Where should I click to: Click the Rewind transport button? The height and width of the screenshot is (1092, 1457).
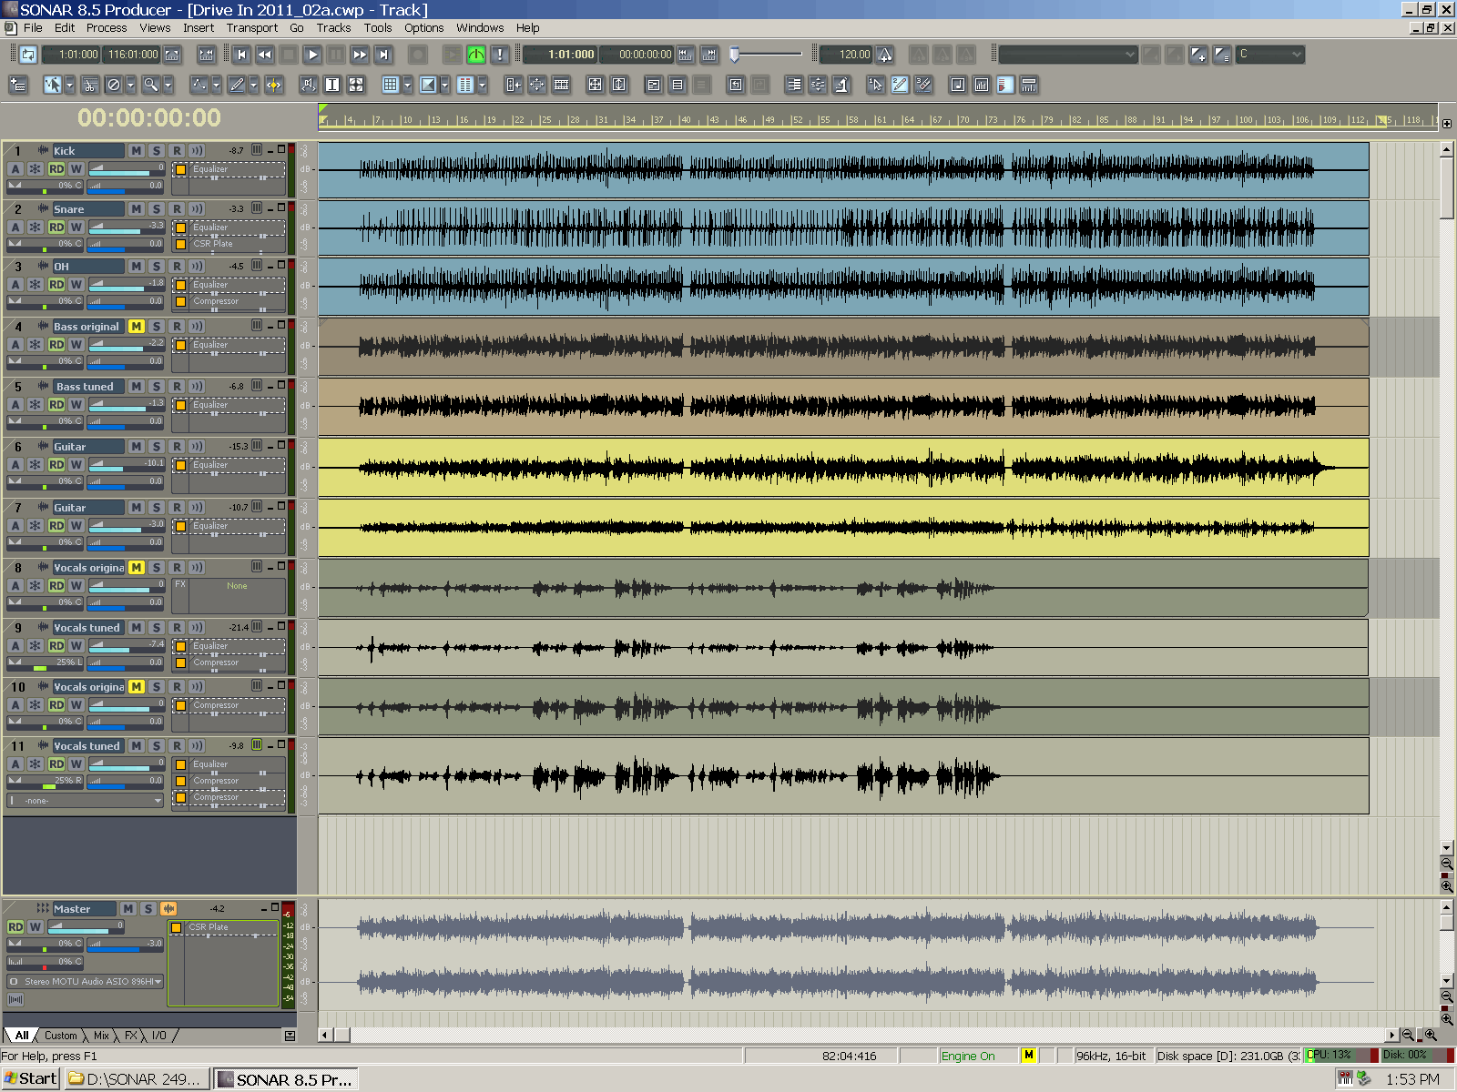point(264,55)
